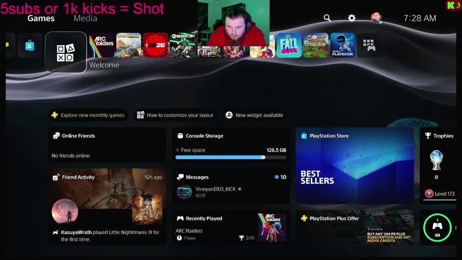Viewport: 462px width, 260px height.
Task: Open New widget available notice
Action: tap(254, 115)
